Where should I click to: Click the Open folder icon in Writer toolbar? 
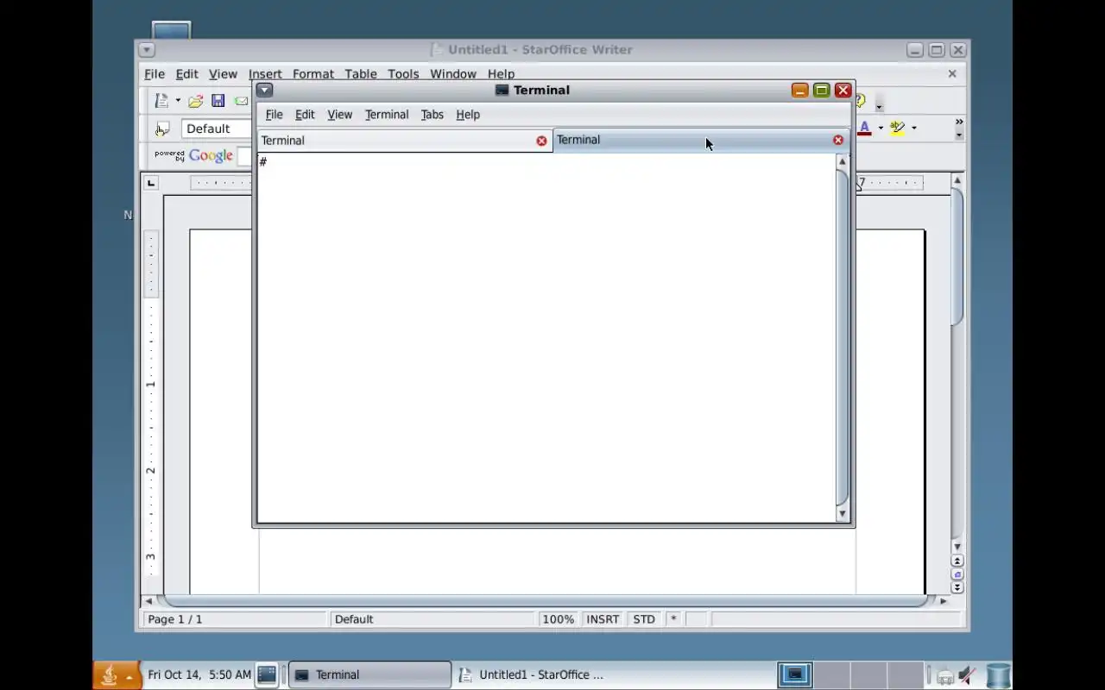[x=196, y=101]
